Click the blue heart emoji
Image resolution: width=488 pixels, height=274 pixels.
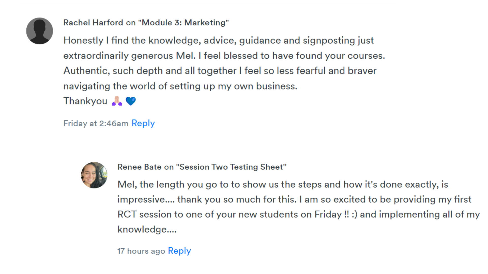[131, 101]
